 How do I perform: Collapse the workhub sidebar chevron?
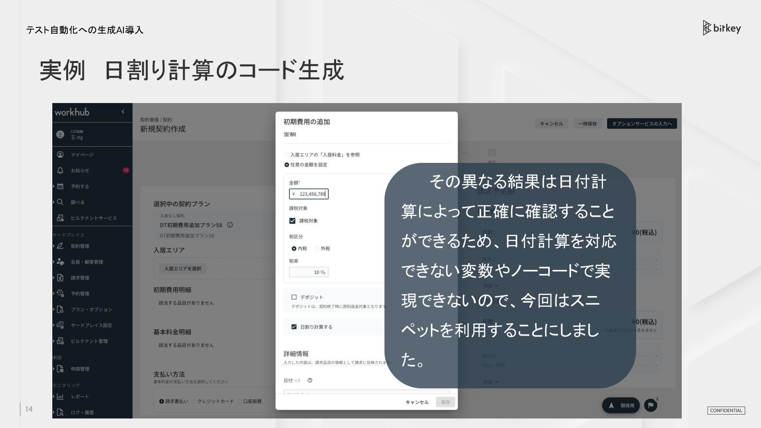pos(123,112)
